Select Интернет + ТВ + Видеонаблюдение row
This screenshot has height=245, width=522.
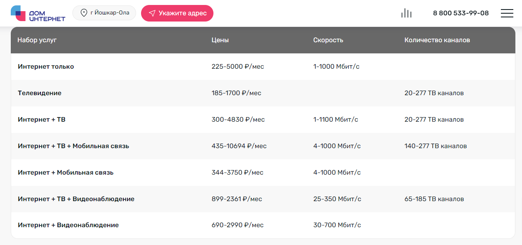[76, 199]
